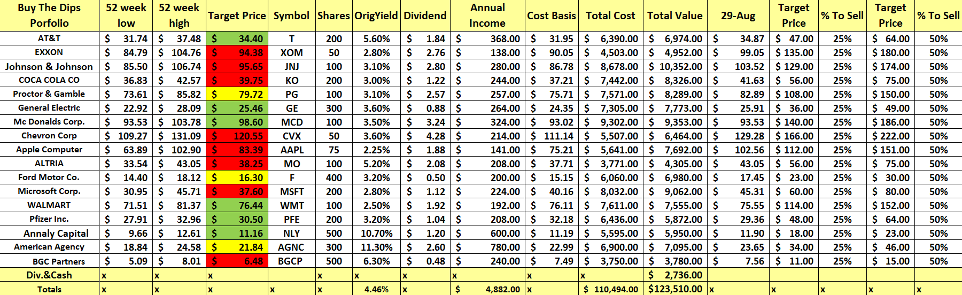Image resolution: width=962 pixels, height=295 pixels.
Task: Click the 'Apple Computer' cell
Action: click(50, 150)
